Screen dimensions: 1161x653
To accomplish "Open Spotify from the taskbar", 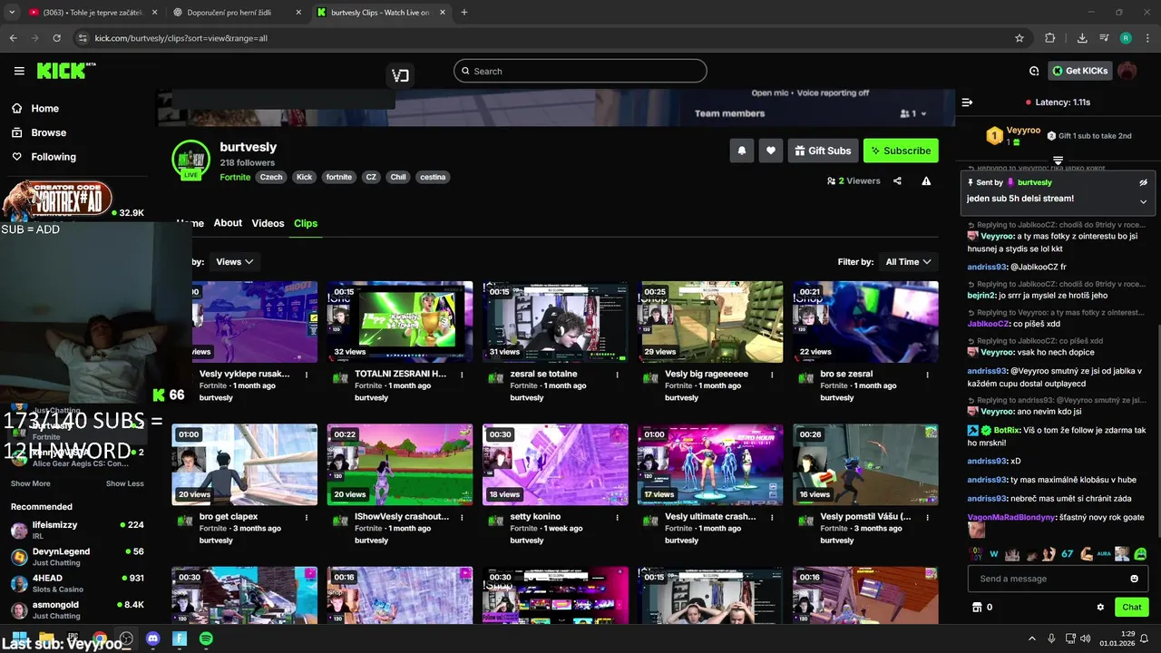I will 206,638.
